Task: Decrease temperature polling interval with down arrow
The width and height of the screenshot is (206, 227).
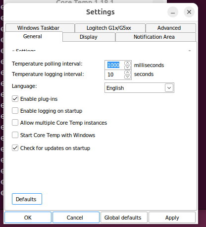Action: pos(127,67)
